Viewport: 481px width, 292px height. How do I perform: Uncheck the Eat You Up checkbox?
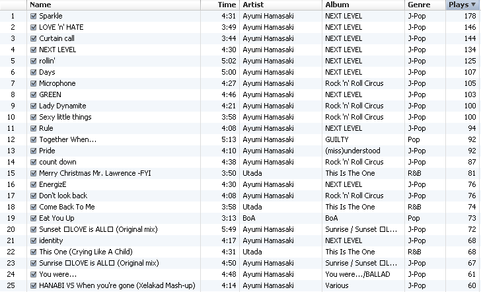tap(34, 218)
